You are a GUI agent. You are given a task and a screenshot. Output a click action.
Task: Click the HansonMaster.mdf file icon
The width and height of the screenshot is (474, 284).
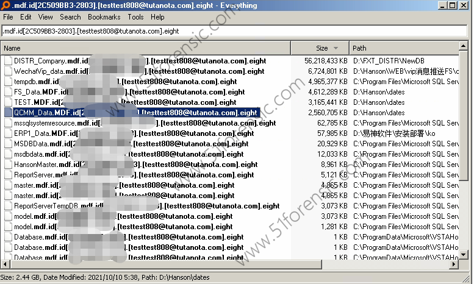pyautogui.click(x=8, y=165)
